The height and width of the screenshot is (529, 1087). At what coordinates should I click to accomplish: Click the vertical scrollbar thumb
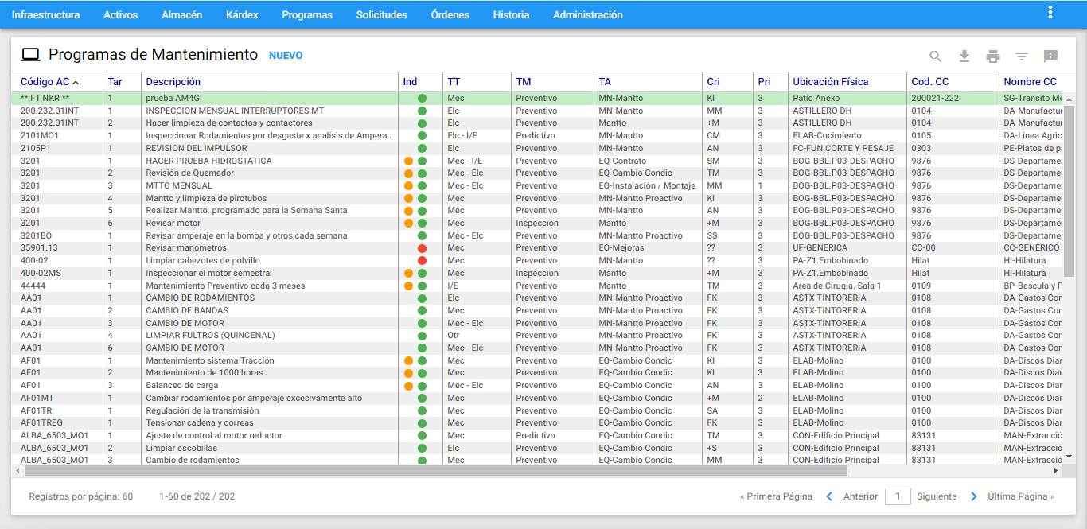[x=1069, y=191]
